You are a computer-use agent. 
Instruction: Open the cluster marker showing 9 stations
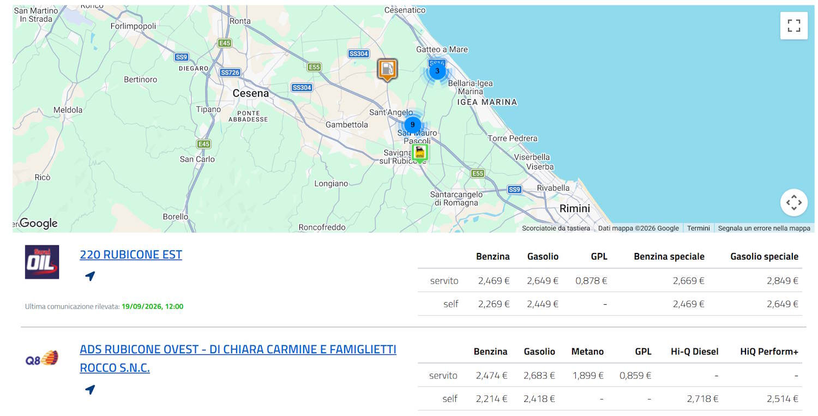pyautogui.click(x=413, y=125)
